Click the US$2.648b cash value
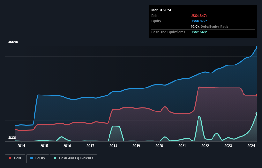Image resolution: width=262 pixels, height=168 pixels. pos(199,32)
